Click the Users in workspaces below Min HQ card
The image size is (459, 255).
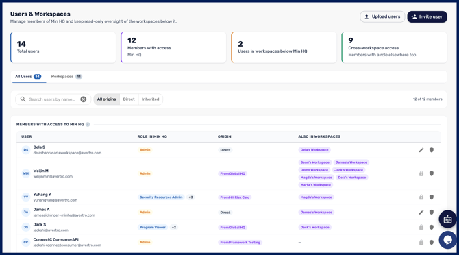tap(284, 47)
